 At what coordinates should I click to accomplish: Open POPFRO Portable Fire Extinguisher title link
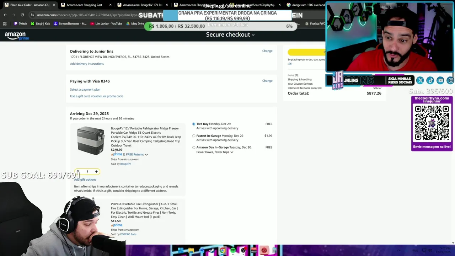point(144,210)
